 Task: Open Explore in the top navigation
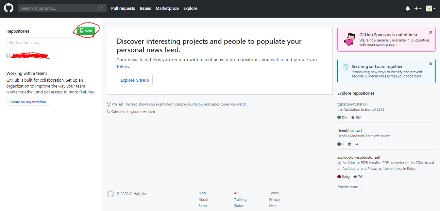click(190, 8)
